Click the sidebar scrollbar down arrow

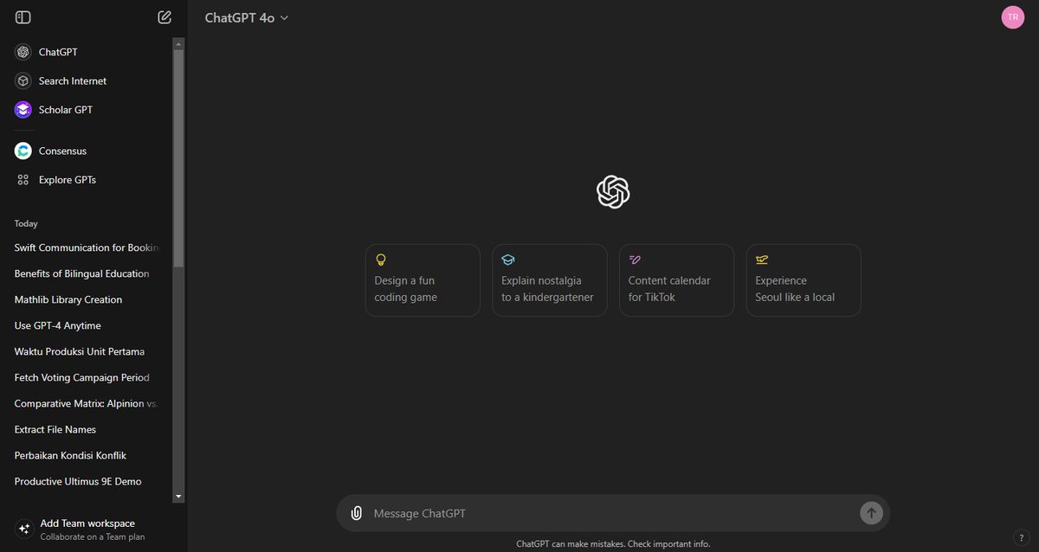point(178,497)
